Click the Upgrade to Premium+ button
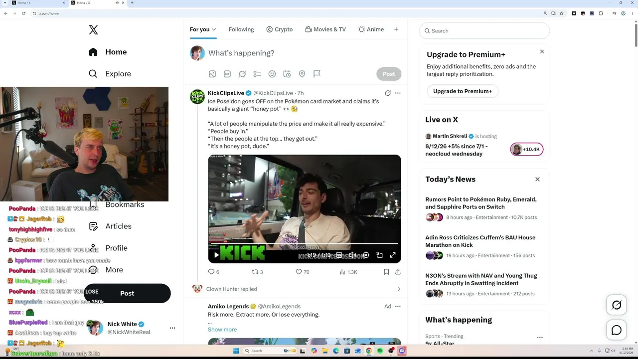The height and width of the screenshot is (359, 638). 463,91
